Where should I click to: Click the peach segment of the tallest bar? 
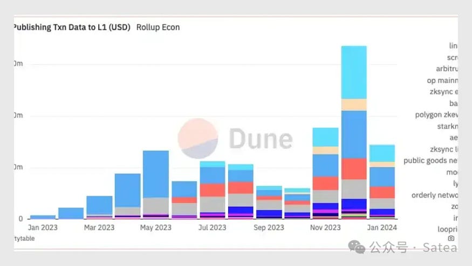coord(354,105)
